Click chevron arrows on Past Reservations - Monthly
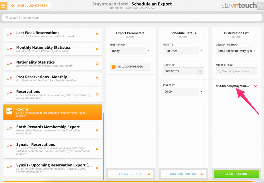Screen dimensions: 264x183 point(97,78)
